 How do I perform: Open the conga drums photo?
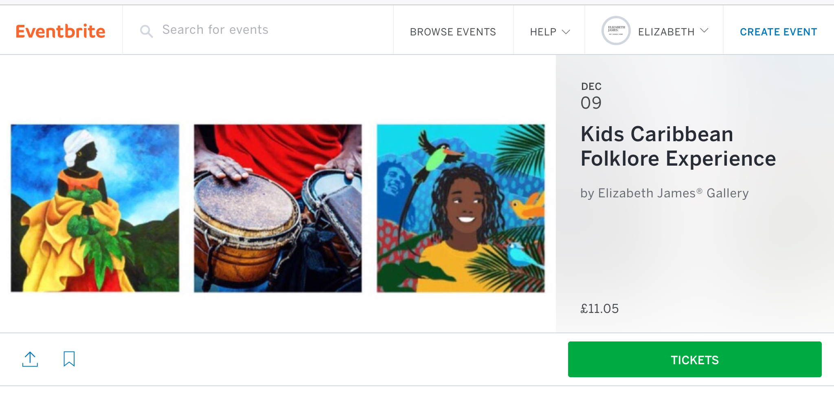pyautogui.click(x=278, y=208)
